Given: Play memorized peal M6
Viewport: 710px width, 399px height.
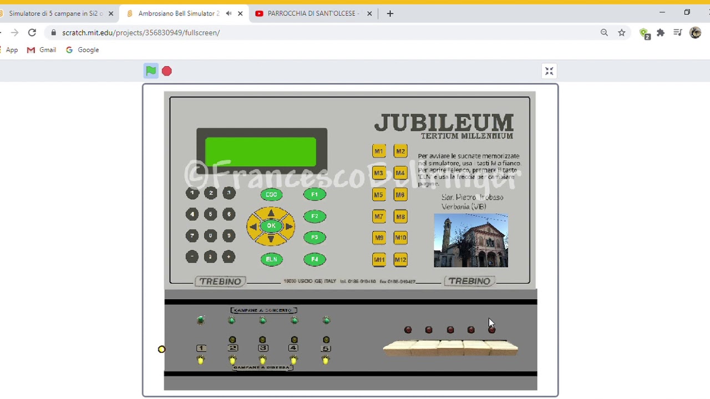Looking at the screenshot, I should point(400,195).
